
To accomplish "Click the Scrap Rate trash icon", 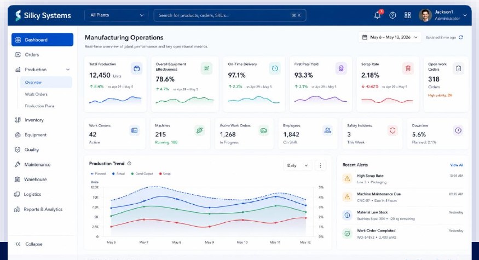I will 408,68.
